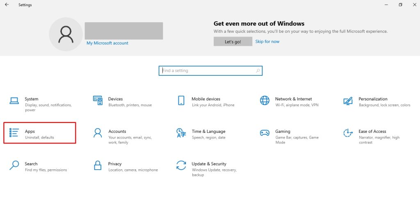The width and height of the screenshot is (420, 207).
Task: Select the Ease of Access heading
Action: click(372, 131)
